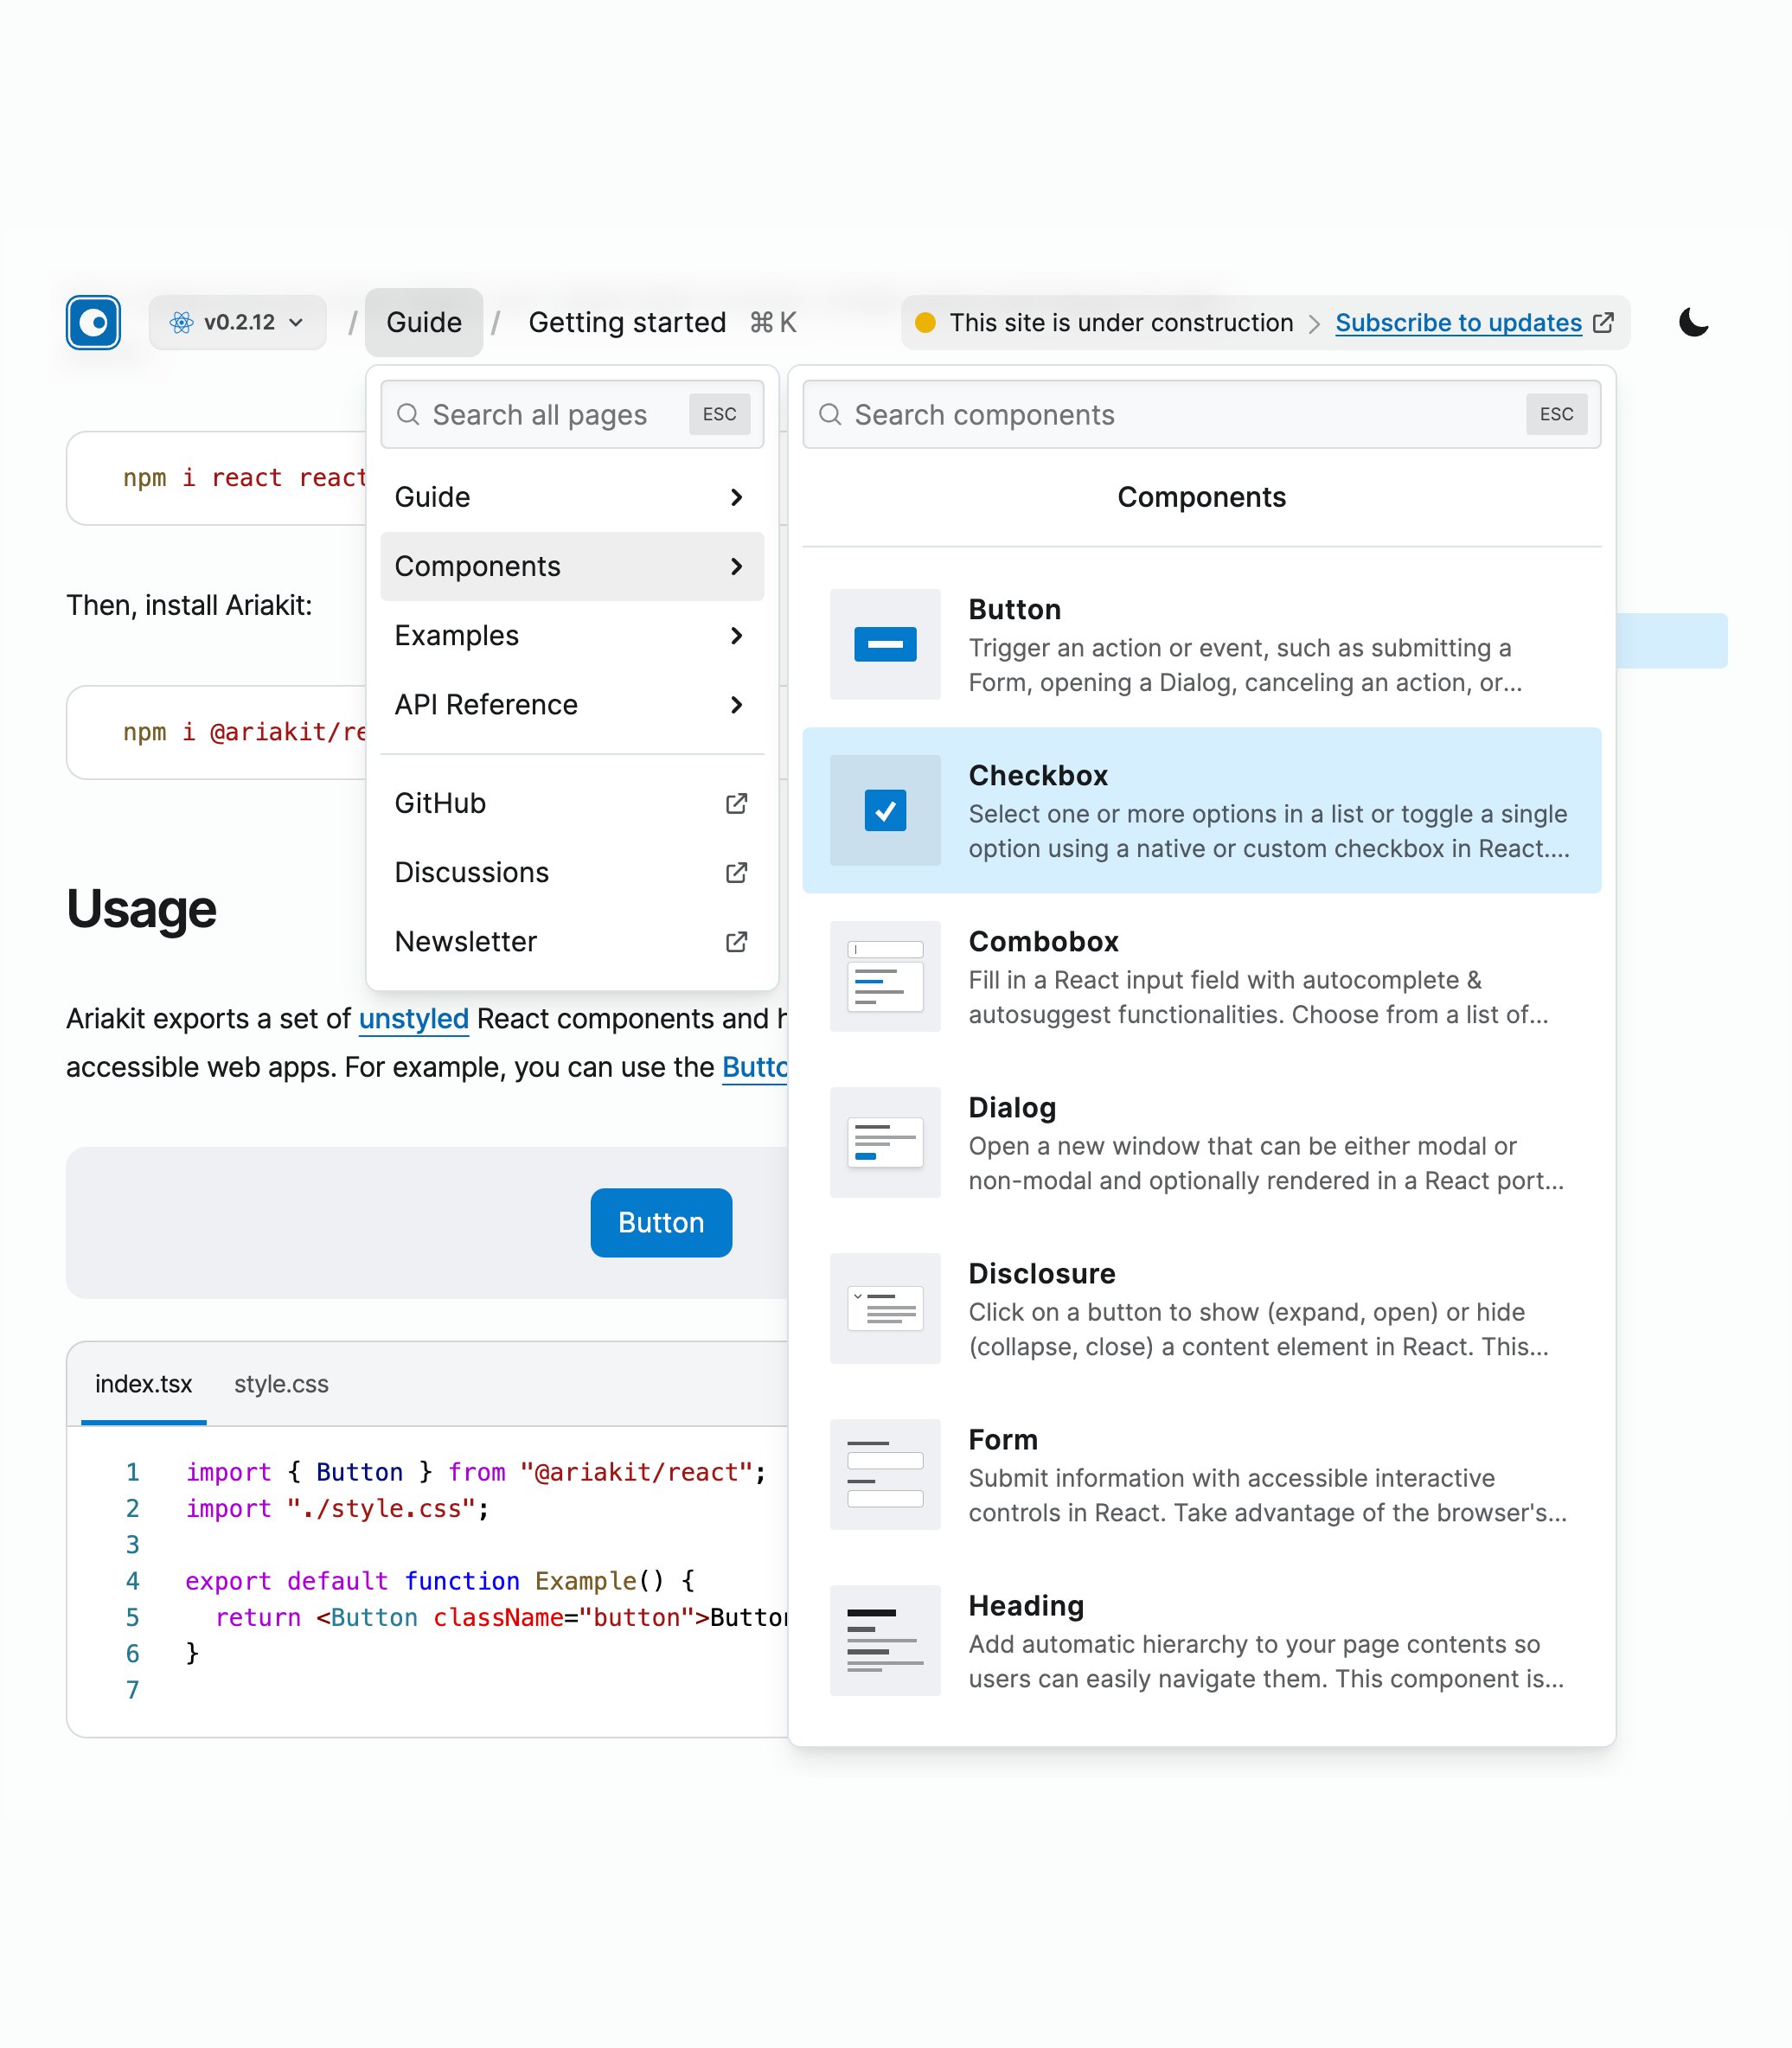
Task: Click 'This site is under construction' text
Action: tap(1121, 322)
